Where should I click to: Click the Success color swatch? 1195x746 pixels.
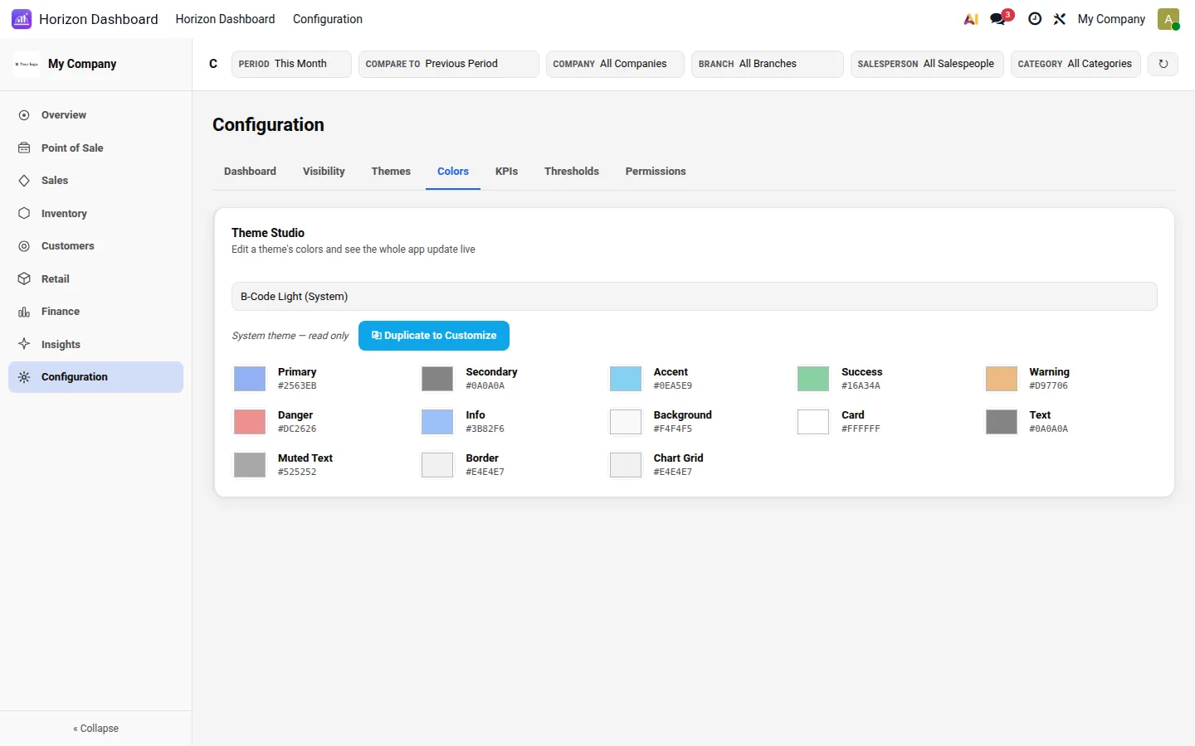tap(813, 379)
